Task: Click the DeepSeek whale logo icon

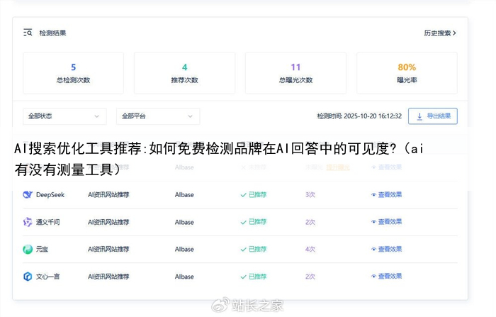Action: 28,194
